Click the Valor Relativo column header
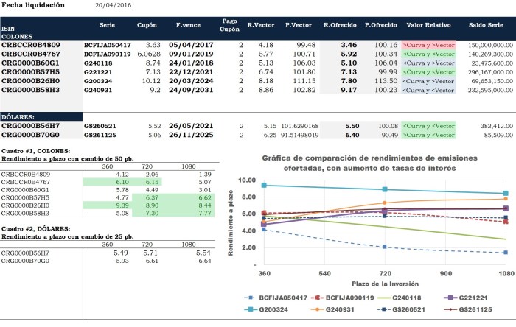 pyautogui.click(x=425, y=26)
